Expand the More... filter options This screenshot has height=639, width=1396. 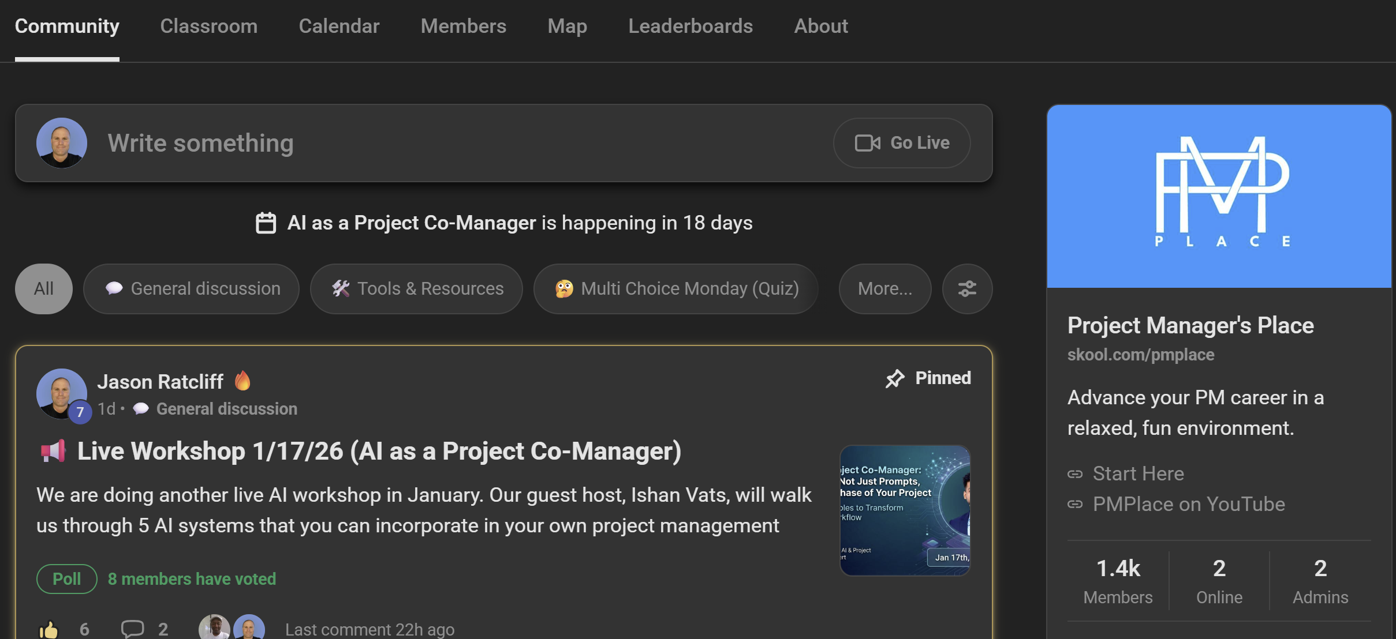click(884, 288)
